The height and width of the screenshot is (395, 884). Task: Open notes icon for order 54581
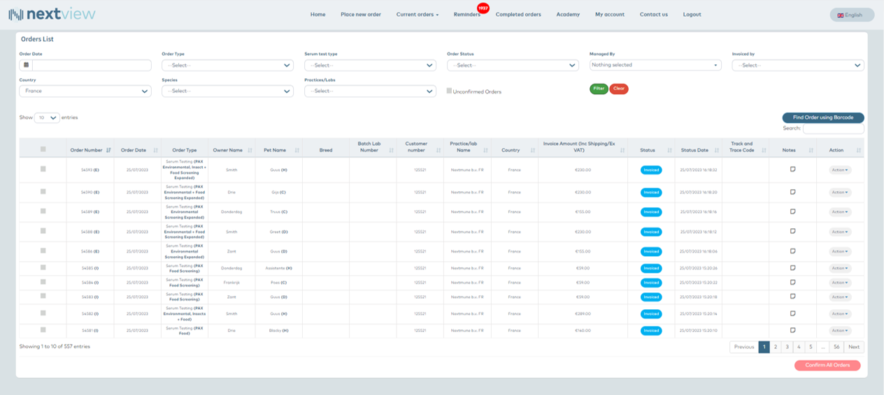point(792,330)
